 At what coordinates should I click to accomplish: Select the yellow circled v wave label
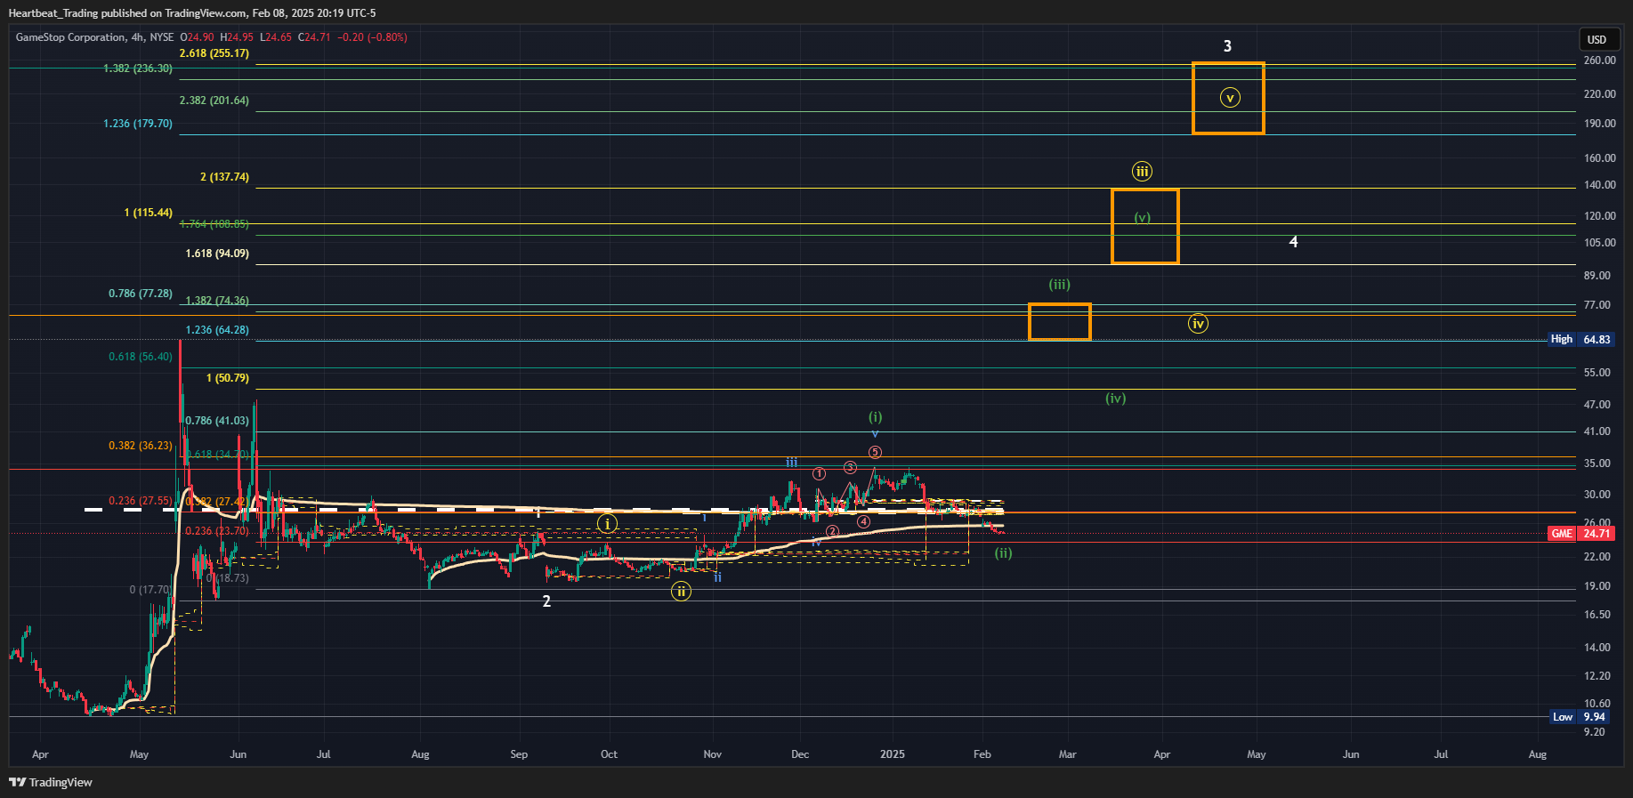tap(1229, 98)
